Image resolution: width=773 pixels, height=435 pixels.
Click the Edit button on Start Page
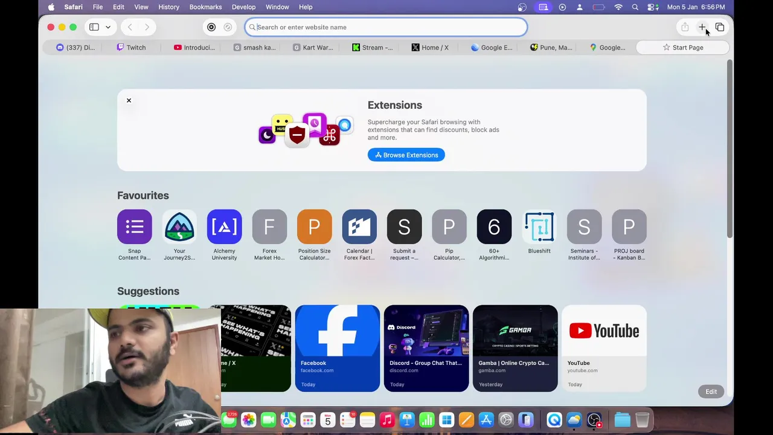(711, 391)
